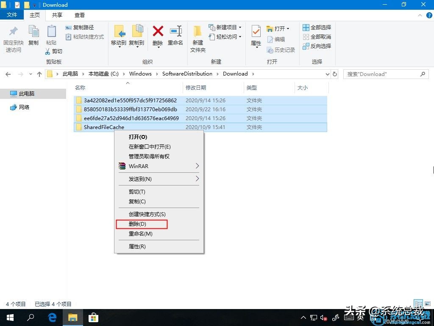This screenshot has width=434, height=326.
Task: Click the Copy (复制) ribbon icon
Action: [33, 34]
